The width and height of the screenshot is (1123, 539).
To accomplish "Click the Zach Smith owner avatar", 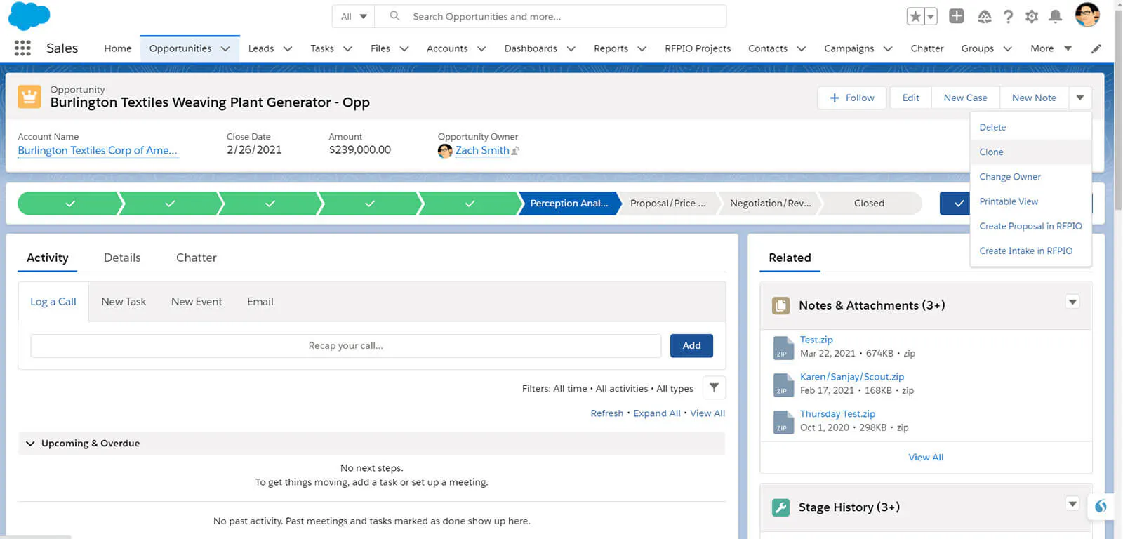I will pyautogui.click(x=445, y=151).
